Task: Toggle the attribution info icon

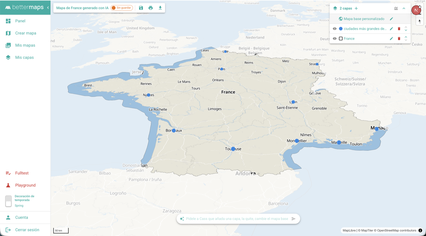Action: point(420,230)
